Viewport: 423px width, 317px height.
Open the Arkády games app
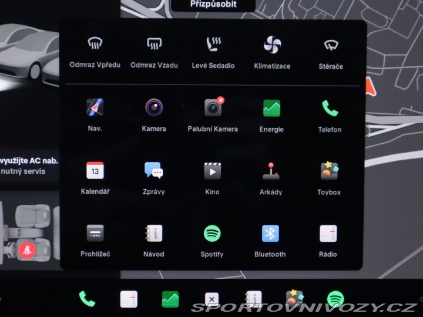tap(271, 171)
